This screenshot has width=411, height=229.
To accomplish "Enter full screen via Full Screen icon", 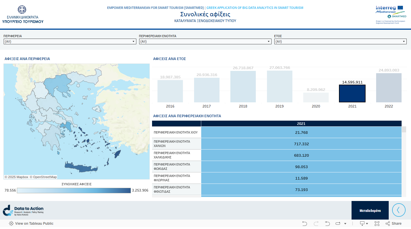I will coord(377,224).
